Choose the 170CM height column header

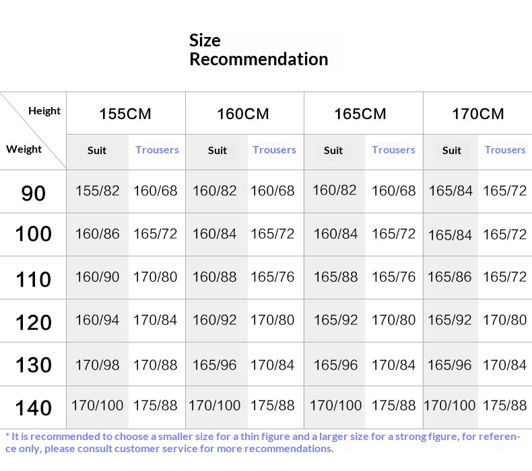pyautogui.click(x=477, y=114)
